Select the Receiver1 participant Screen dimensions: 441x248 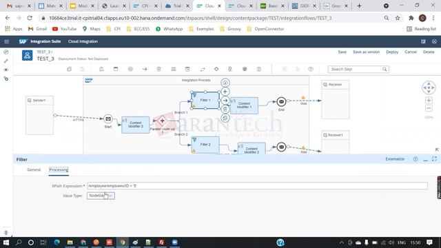336,142
